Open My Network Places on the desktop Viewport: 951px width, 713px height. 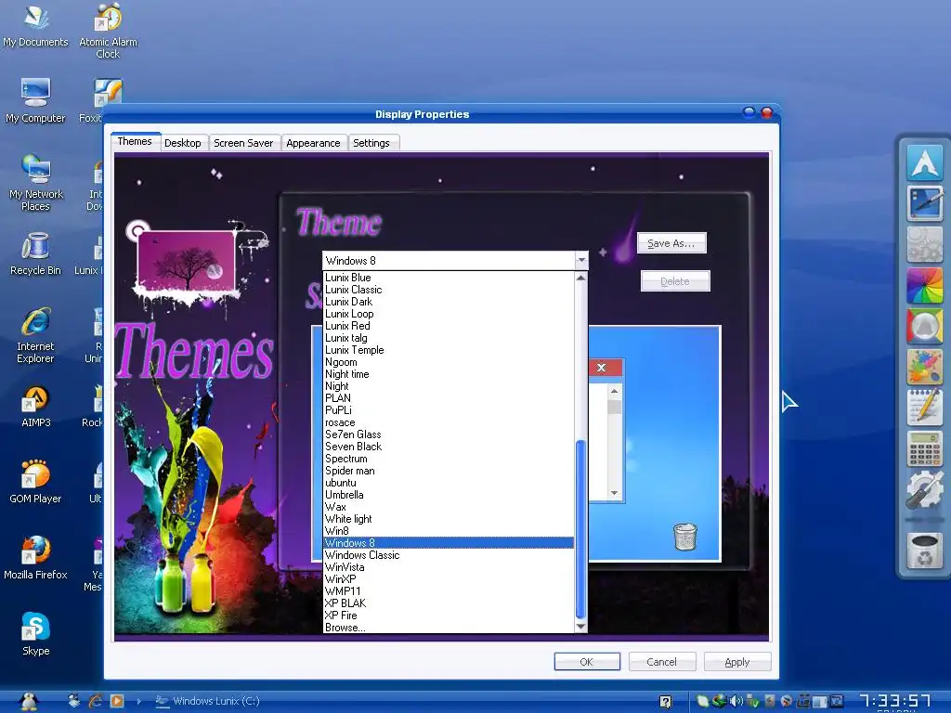tap(35, 183)
